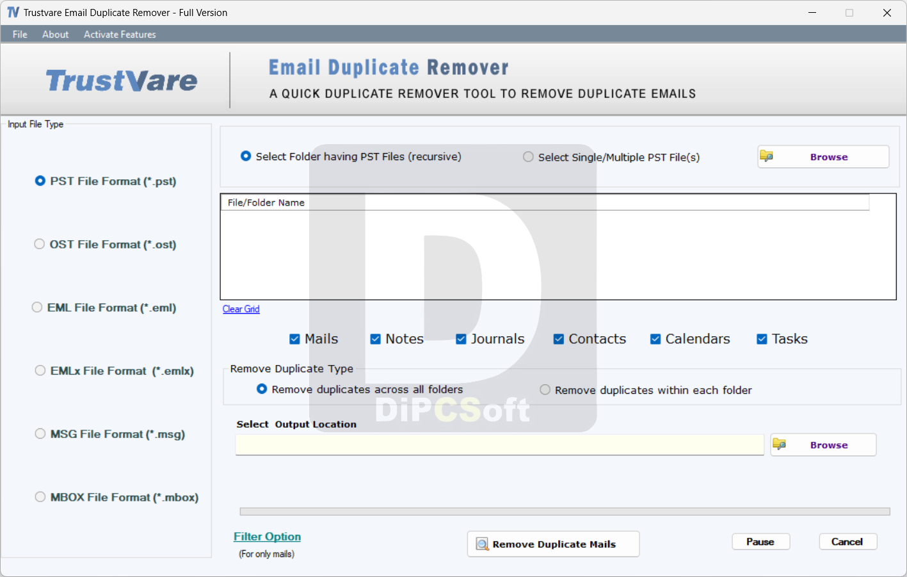Open the Activate Features menu
This screenshot has width=907, height=577.
click(x=120, y=35)
